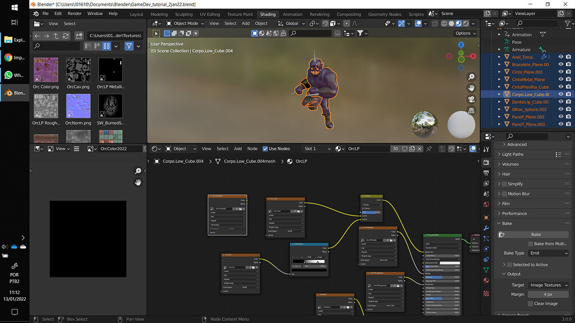575x323 pixels.
Task: Open the Target Image Textures dropdown
Action: [x=548, y=285]
